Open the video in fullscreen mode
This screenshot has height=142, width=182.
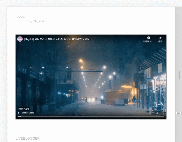pyautogui.click(x=157, y=113)
